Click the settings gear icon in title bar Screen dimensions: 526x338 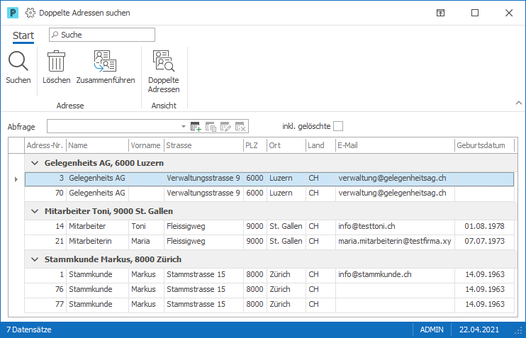(x=30, y=13)
